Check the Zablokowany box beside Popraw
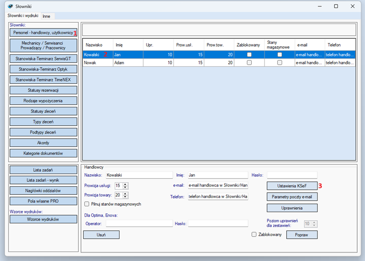 (x=254, y=235)
